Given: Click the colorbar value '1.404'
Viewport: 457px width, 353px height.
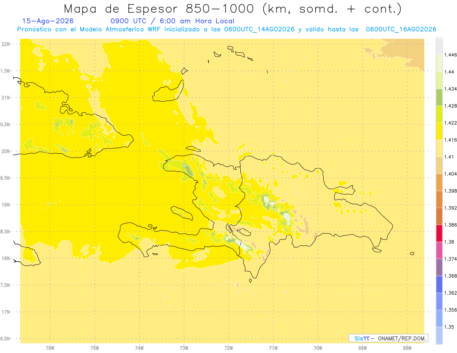Looking at the screenshot, I should 451,174.
